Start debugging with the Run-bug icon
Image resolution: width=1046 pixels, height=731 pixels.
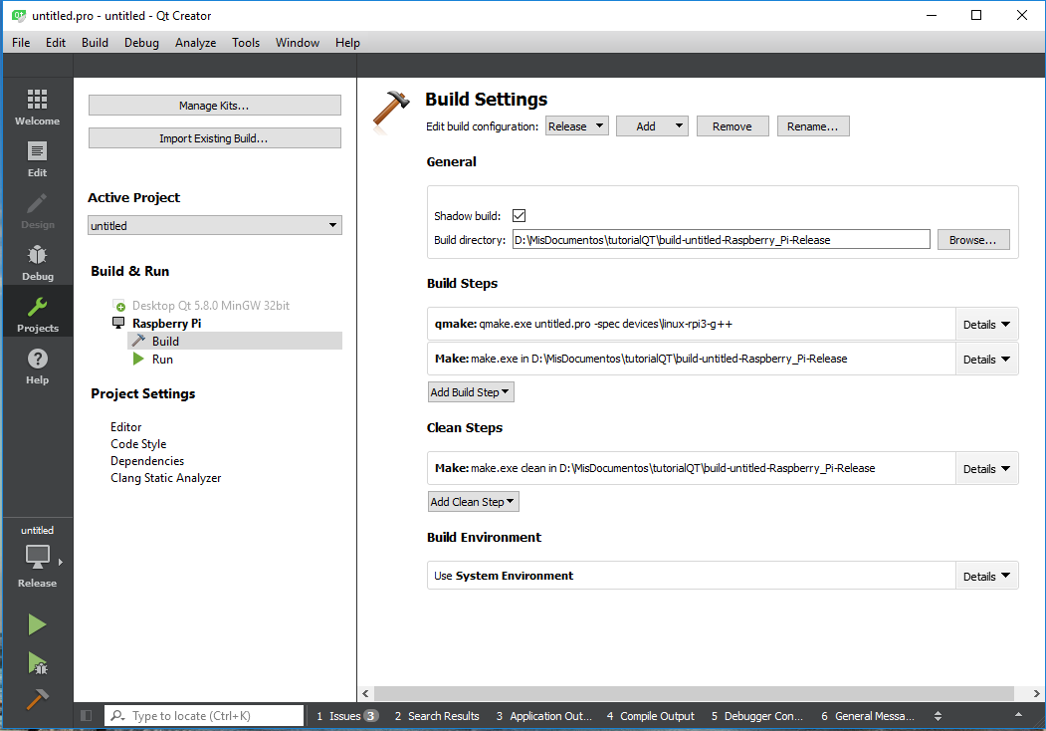click(38, 663)
